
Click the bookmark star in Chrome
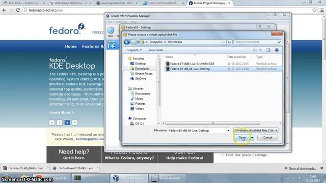coord(314,10)
